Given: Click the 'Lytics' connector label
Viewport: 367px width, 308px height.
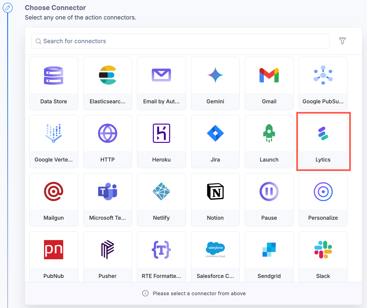Looking at the screenshot, I should point(323,160).
